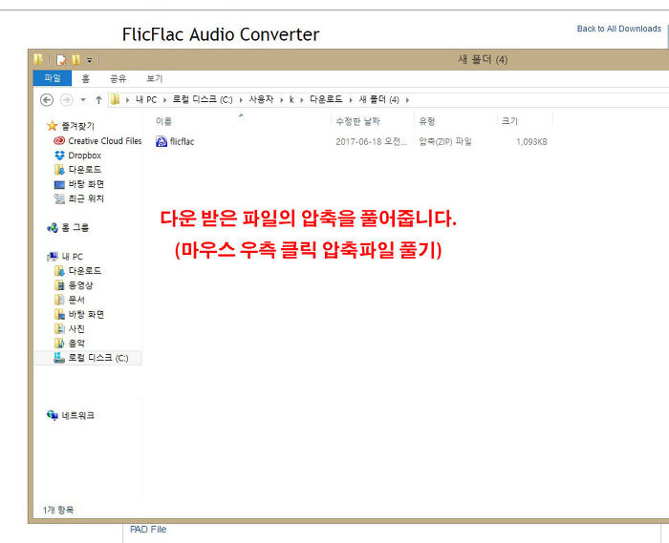Click the 내 PC computer icon
The height and width of the screenshot is (543, 669).
click(53, 257)
